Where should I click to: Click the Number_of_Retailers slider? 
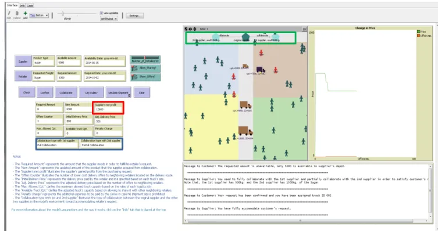(x=145, y=59)
